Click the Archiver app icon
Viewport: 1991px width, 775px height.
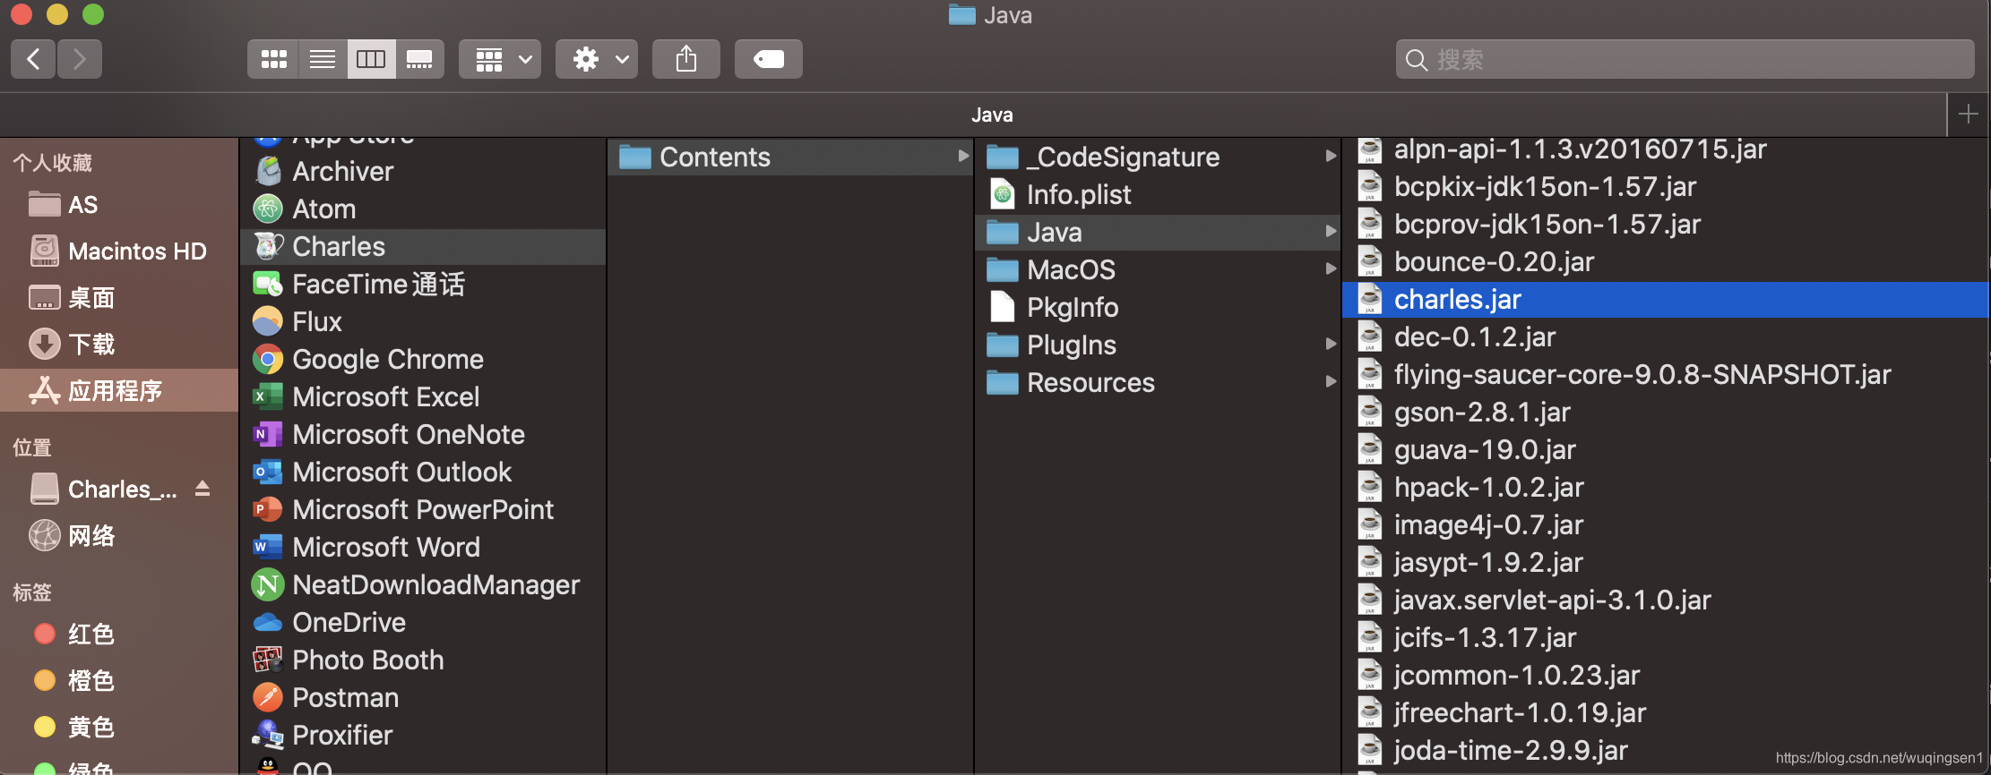tap(268, 171)
